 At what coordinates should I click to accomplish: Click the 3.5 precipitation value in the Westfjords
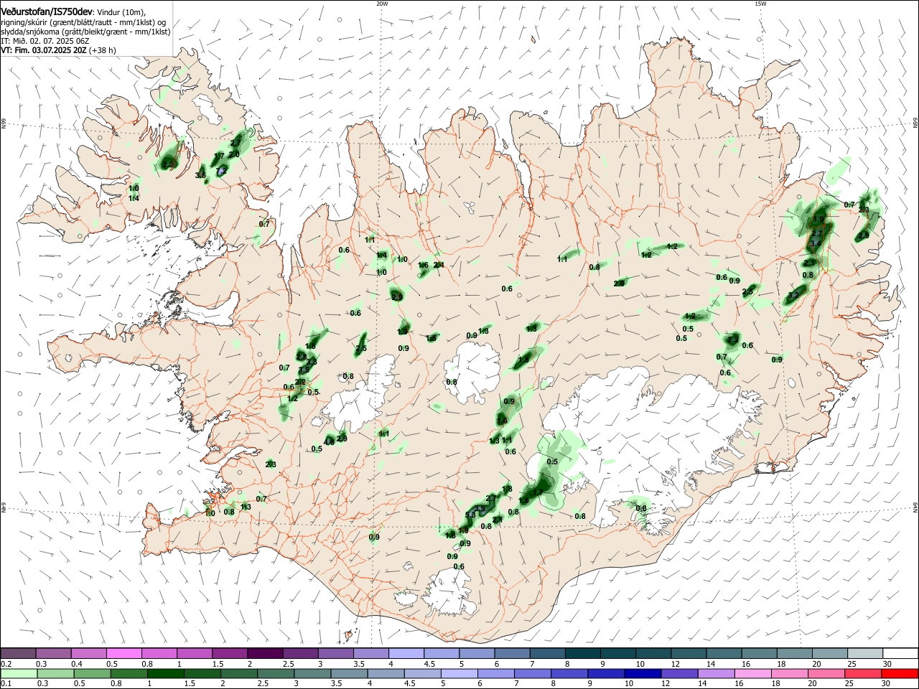coord(201,175)
